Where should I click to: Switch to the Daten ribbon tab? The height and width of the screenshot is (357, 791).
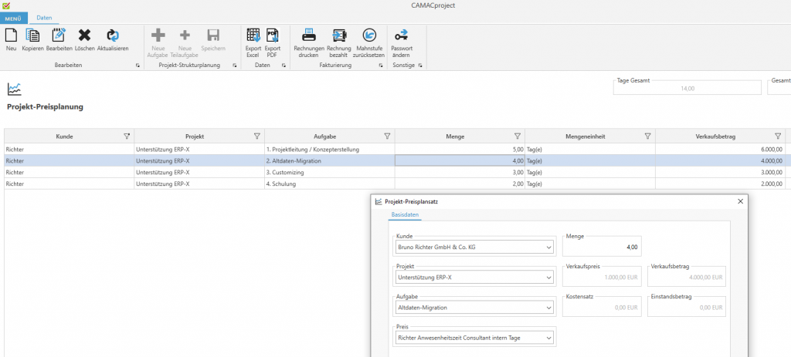pyautogui.click(x=44, y=18)
